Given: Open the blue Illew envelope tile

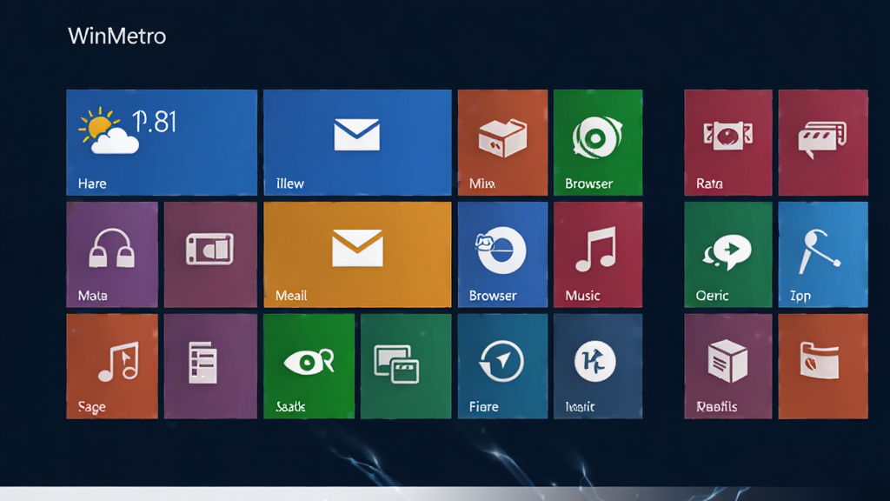Looking at the screenshot, I should click(357, 143).
